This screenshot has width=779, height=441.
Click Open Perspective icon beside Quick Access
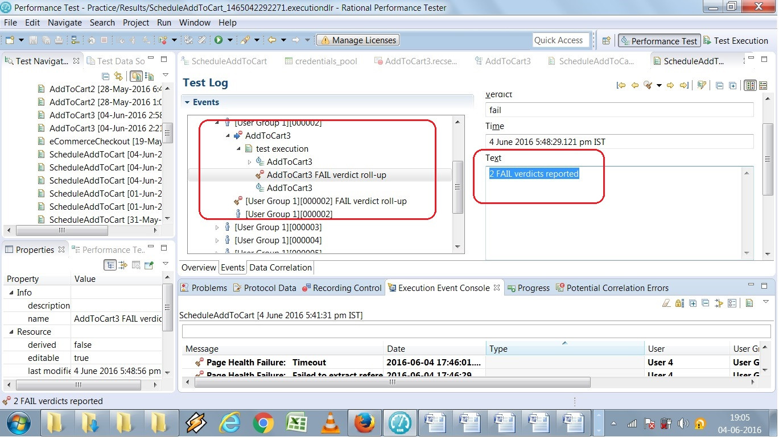pyautogui.click(x=607, y=40)
